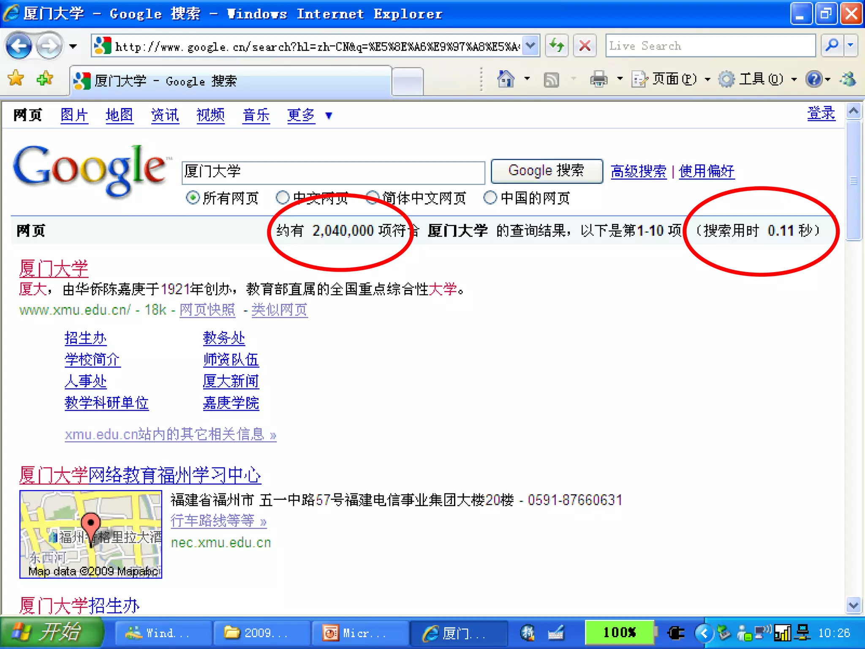865x649 pixels.
Task: Switch to the 图片 images tab
Action: [x=74, y=115]
